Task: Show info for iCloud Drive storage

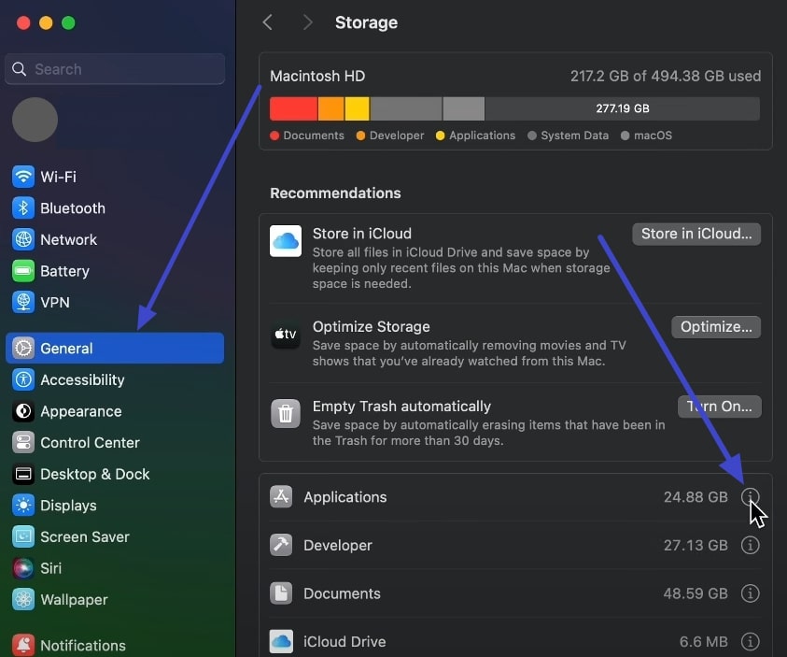Action: 750,641
